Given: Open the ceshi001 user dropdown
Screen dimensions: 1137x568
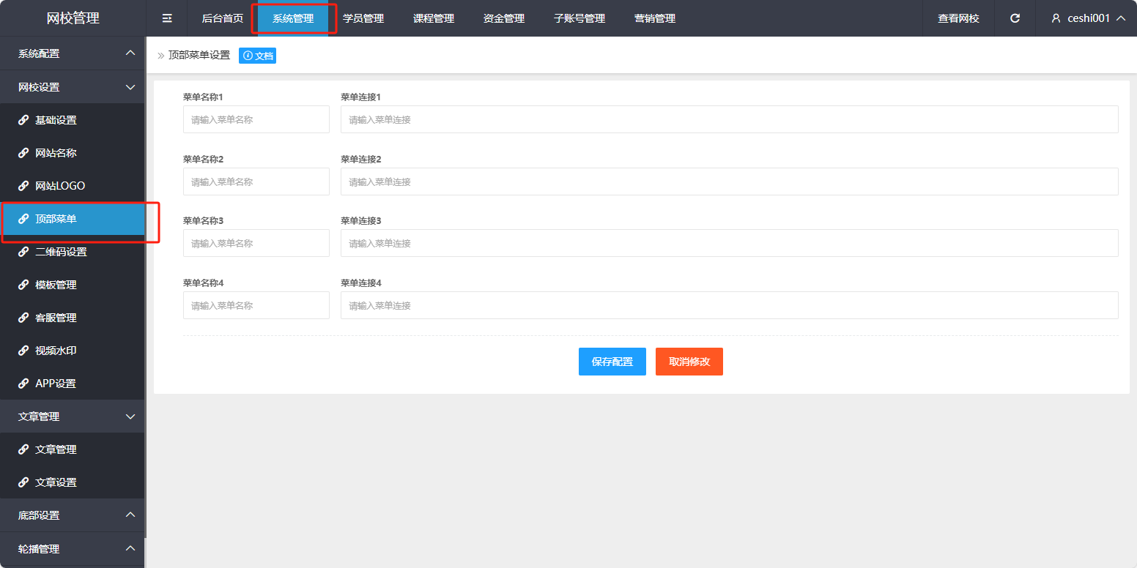Looking at the screenshot, I should 1088,18.
